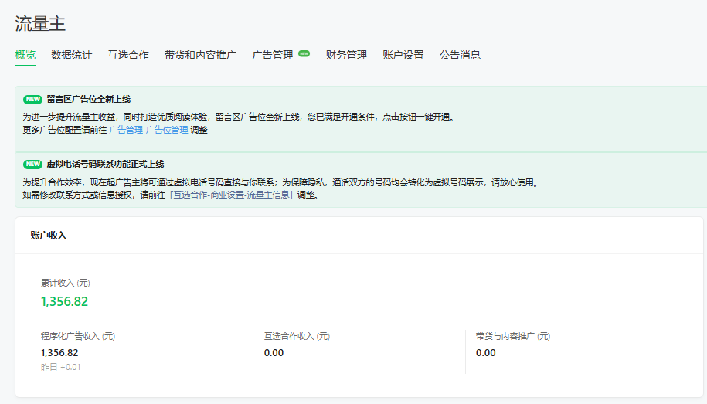
Task: Click the 带货与内容推广 (元) income label
Action: (513, 336)
